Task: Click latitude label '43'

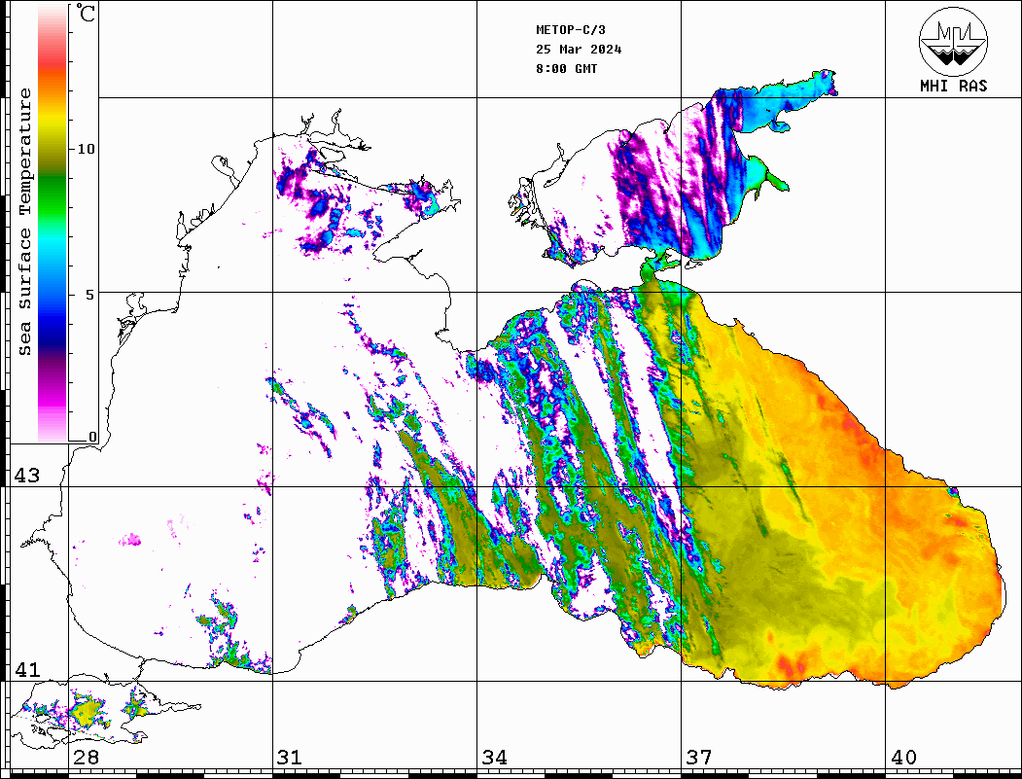Action: (x=27, y=476)
